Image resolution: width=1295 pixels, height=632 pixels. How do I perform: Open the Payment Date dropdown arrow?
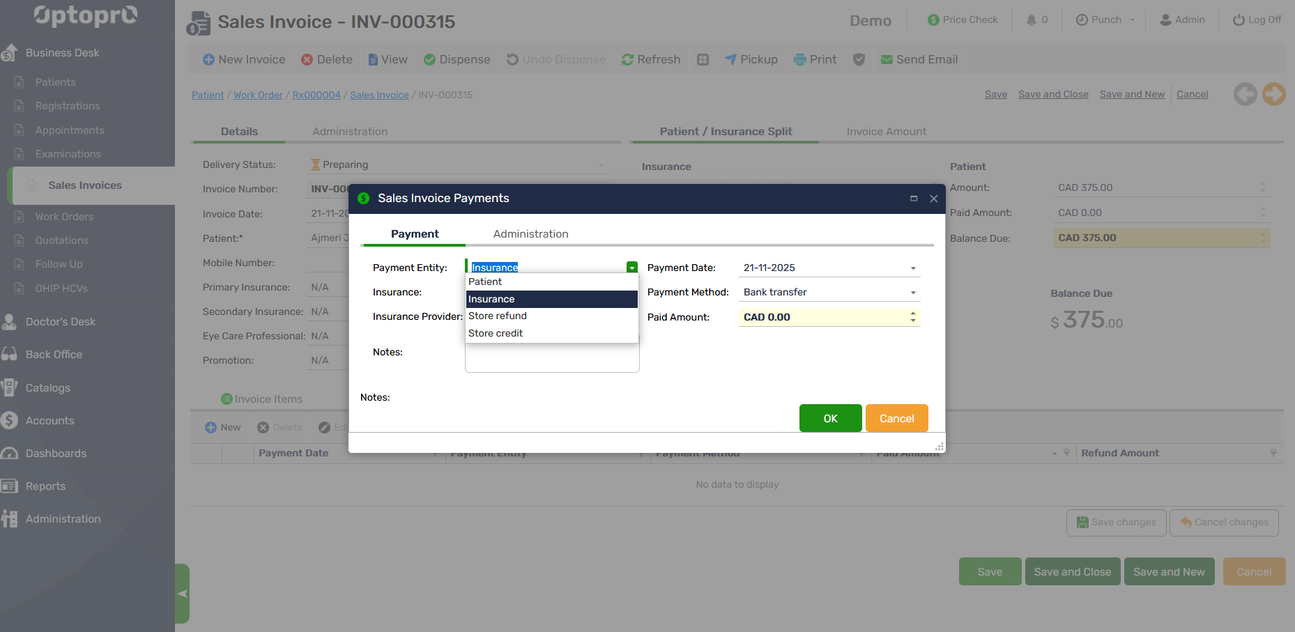(913, 268)
